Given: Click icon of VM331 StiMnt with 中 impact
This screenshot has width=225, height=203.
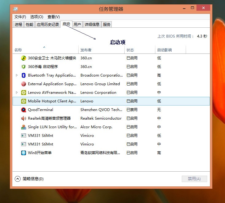Looking at the screenshot, I should [x=24, y=144].
